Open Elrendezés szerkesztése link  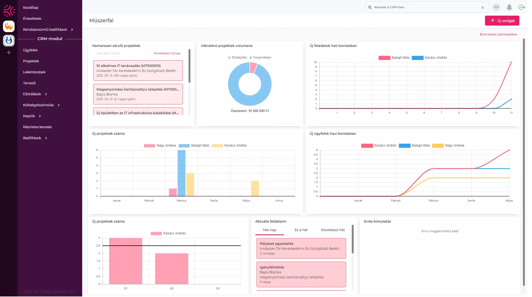[498, 34]
